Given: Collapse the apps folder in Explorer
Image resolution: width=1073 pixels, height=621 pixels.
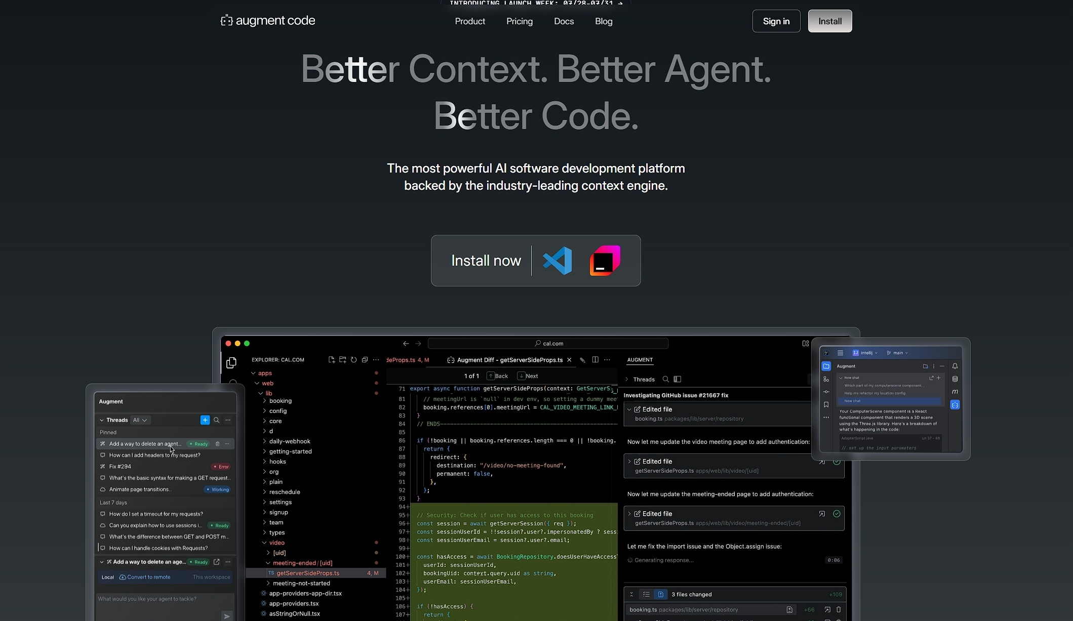Looking at the screenshot, I should (253, 373).
